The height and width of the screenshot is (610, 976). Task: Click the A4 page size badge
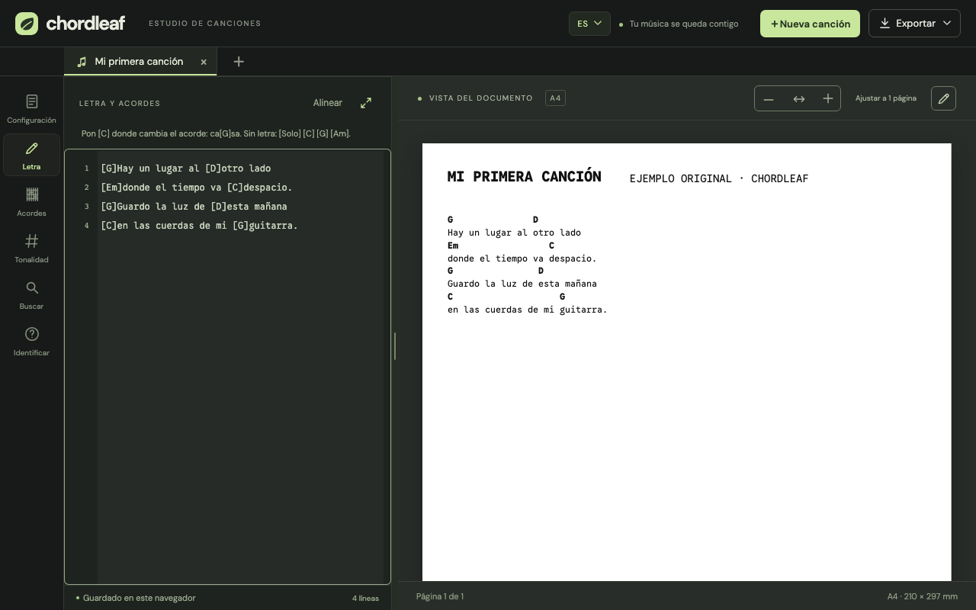[555, 98]
